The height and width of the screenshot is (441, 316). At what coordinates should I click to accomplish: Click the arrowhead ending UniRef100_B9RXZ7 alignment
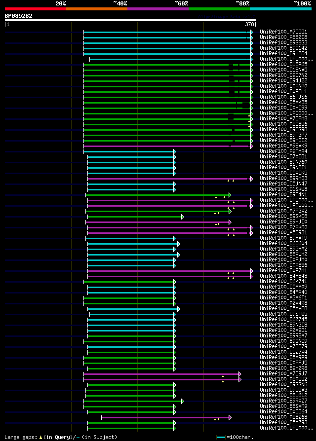[183, 402]
